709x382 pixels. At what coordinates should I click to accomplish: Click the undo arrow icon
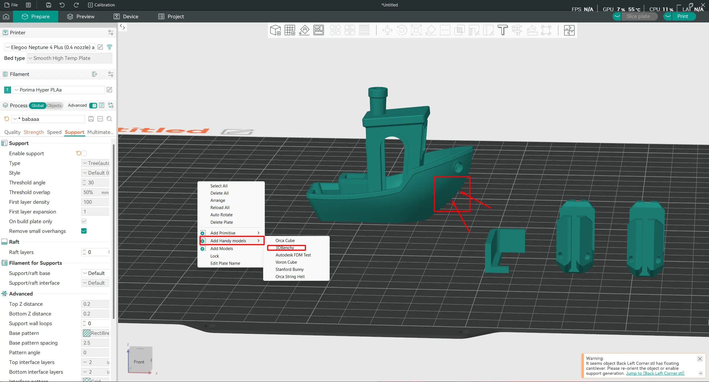pyautogui.click(x=62, y=5)
